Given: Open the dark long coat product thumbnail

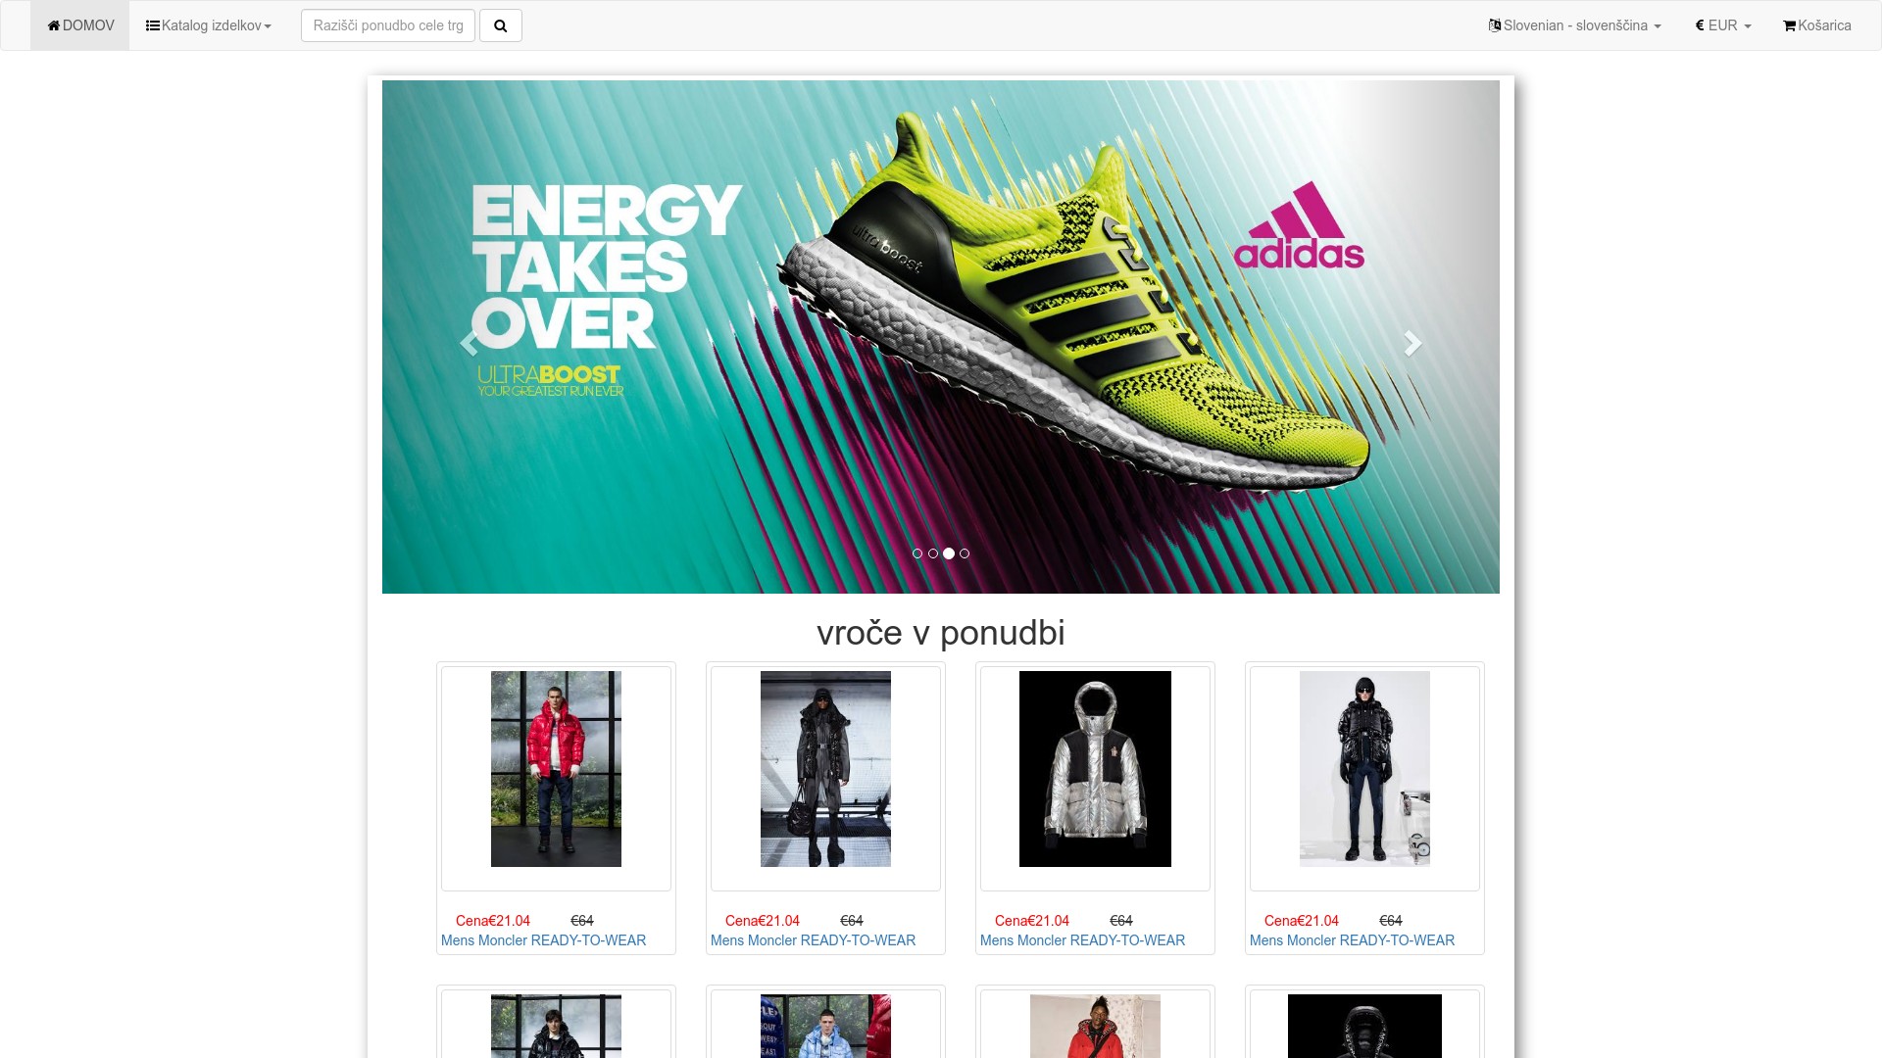Looking at the screenshot, I should [825, 769].
